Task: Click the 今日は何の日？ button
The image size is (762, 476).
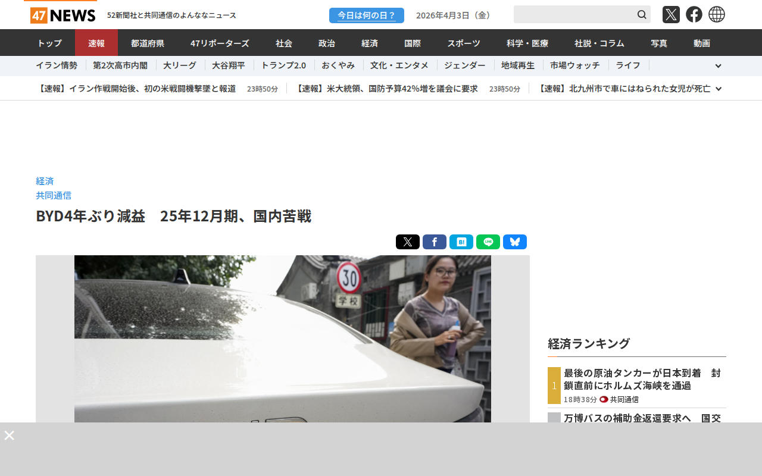Action: (367, 15)
